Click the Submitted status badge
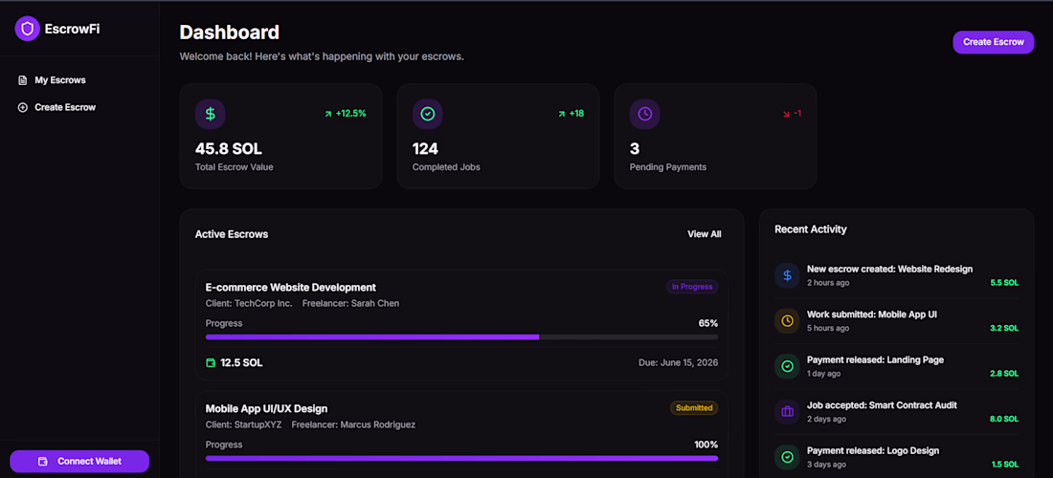1053x478 pixels. coord(694,407)
